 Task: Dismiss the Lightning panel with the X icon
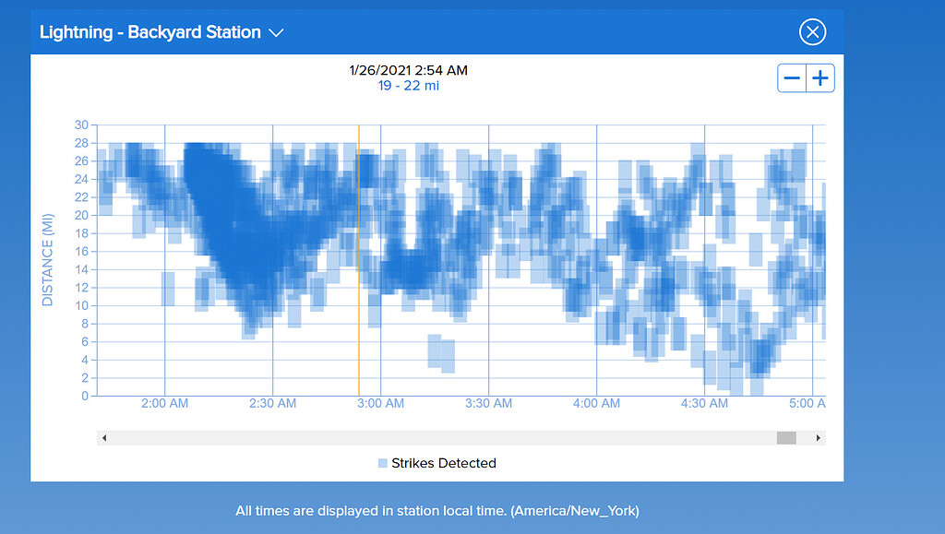(x=812, y=31)
